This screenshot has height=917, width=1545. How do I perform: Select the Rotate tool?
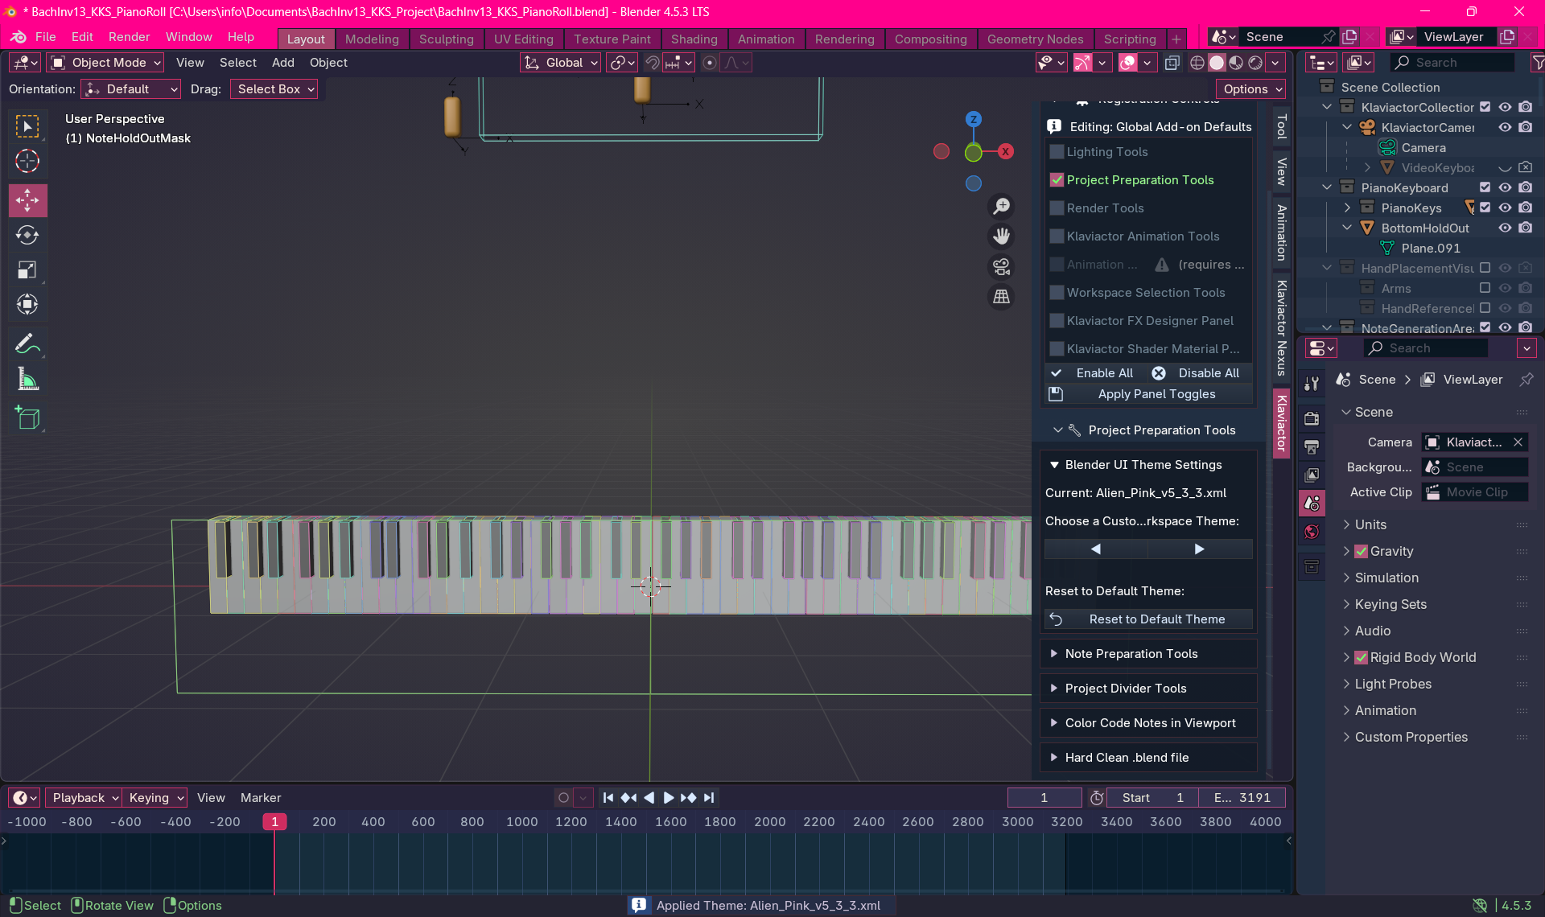pos(27,235)
